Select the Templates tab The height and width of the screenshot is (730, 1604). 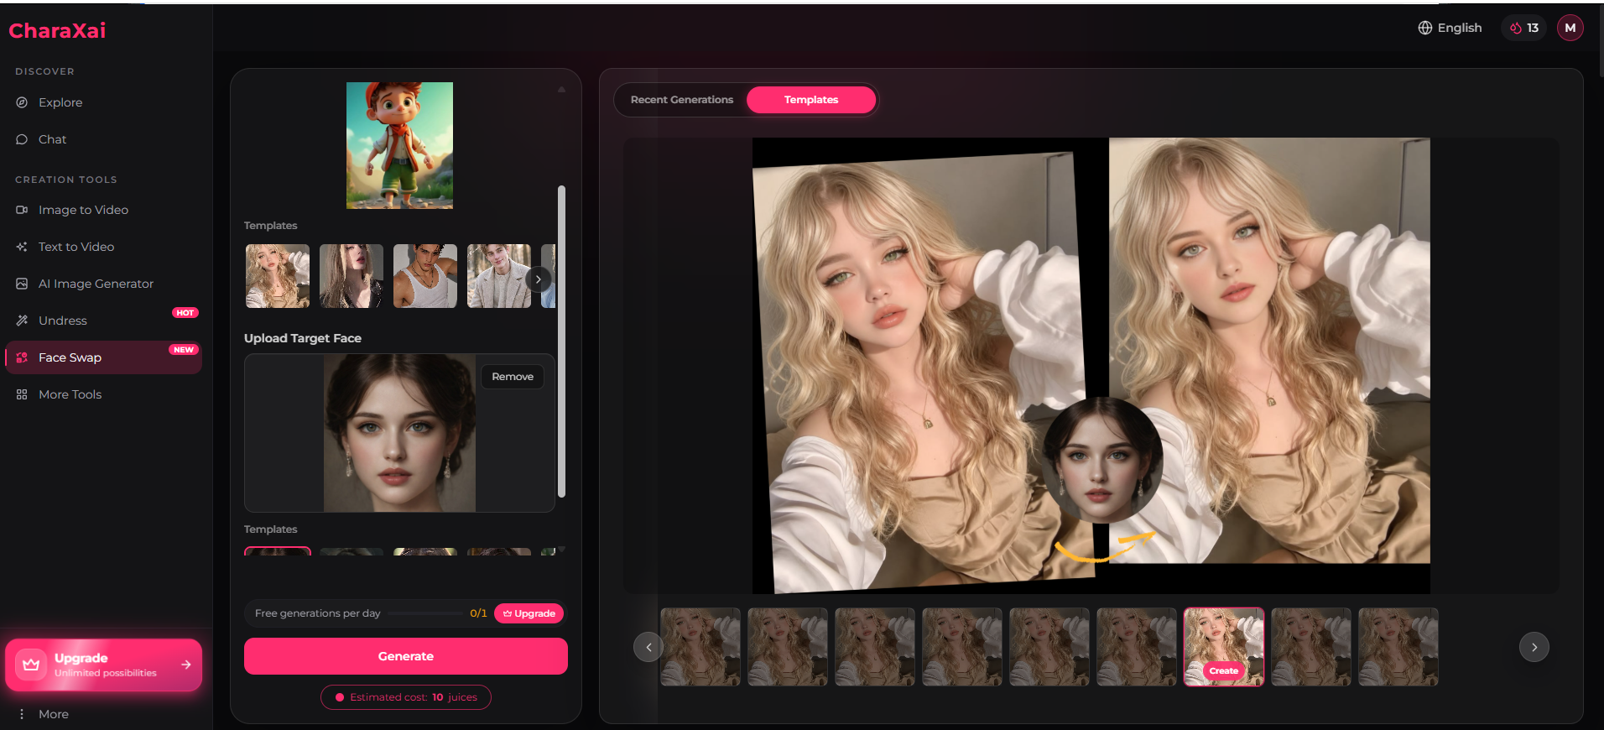(x=811, y=100)
